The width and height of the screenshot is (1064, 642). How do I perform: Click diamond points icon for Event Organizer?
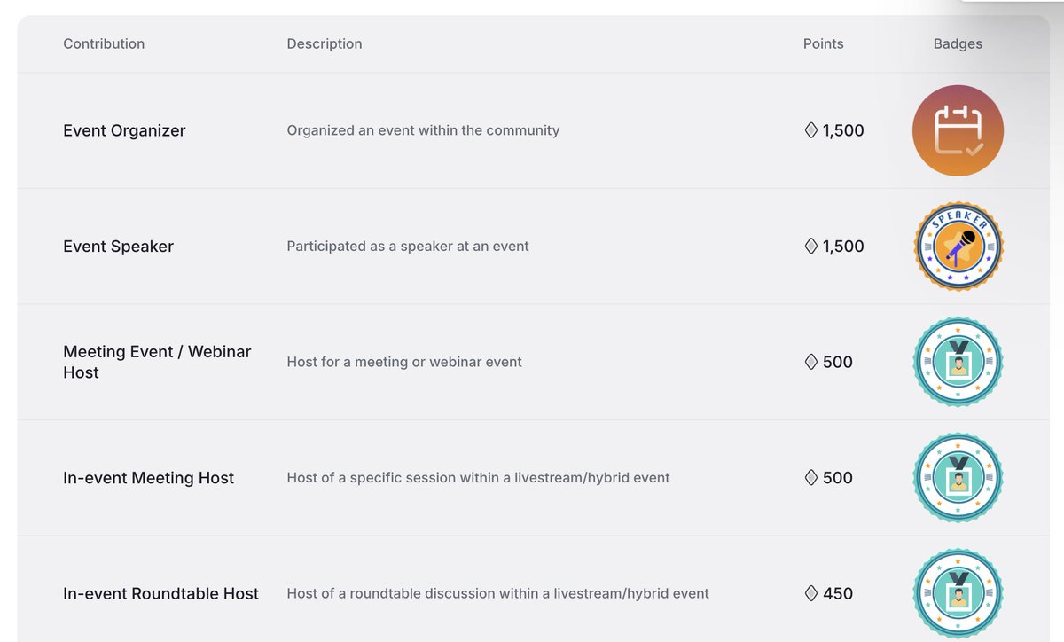810,131
